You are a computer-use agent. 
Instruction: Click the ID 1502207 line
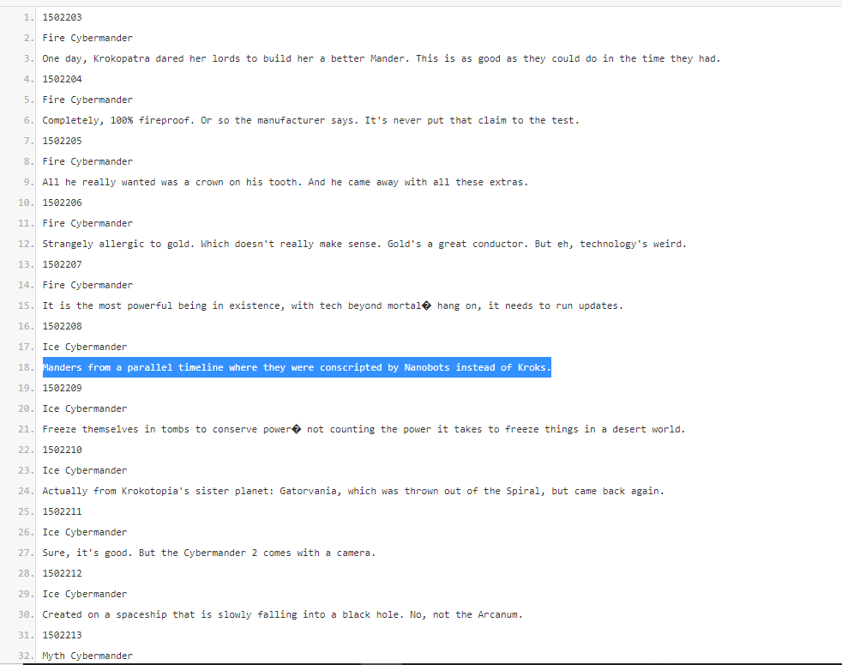[63, 264]
